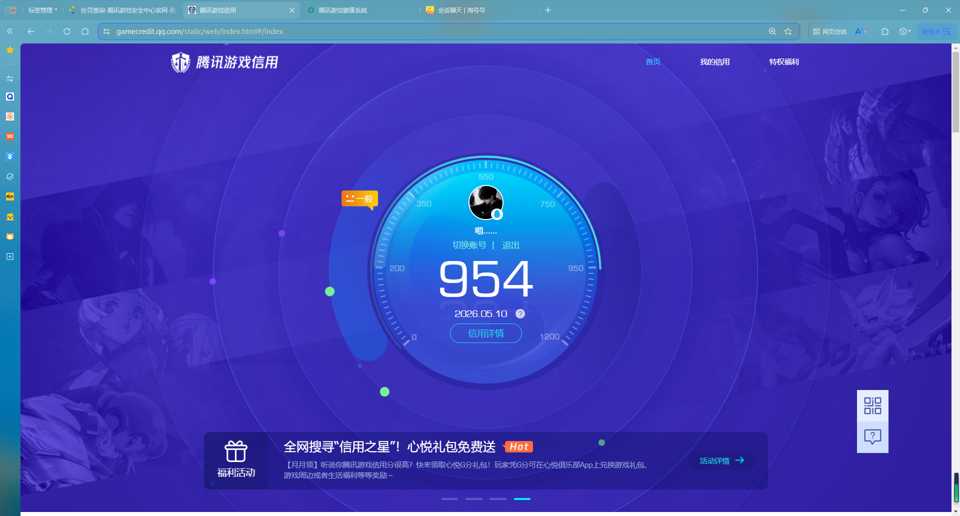The width and height of the screenshot is (960, 516).
Task: Go to 首页 navigation item
Action: pyautogui.click(x=653, y=61)
